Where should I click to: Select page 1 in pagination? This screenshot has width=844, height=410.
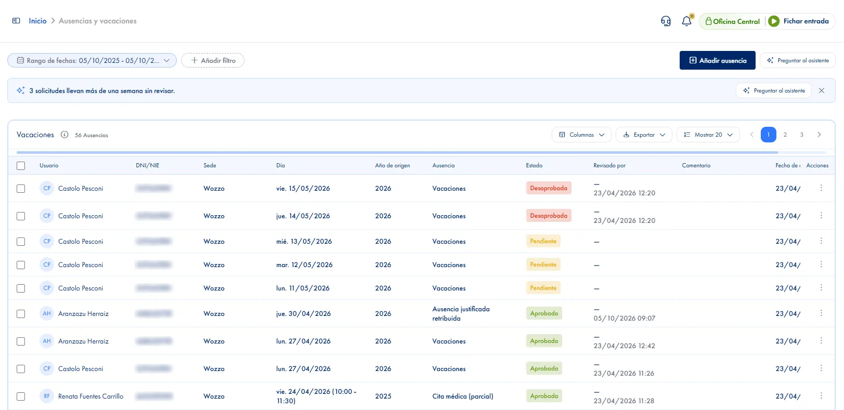point(769,135)
